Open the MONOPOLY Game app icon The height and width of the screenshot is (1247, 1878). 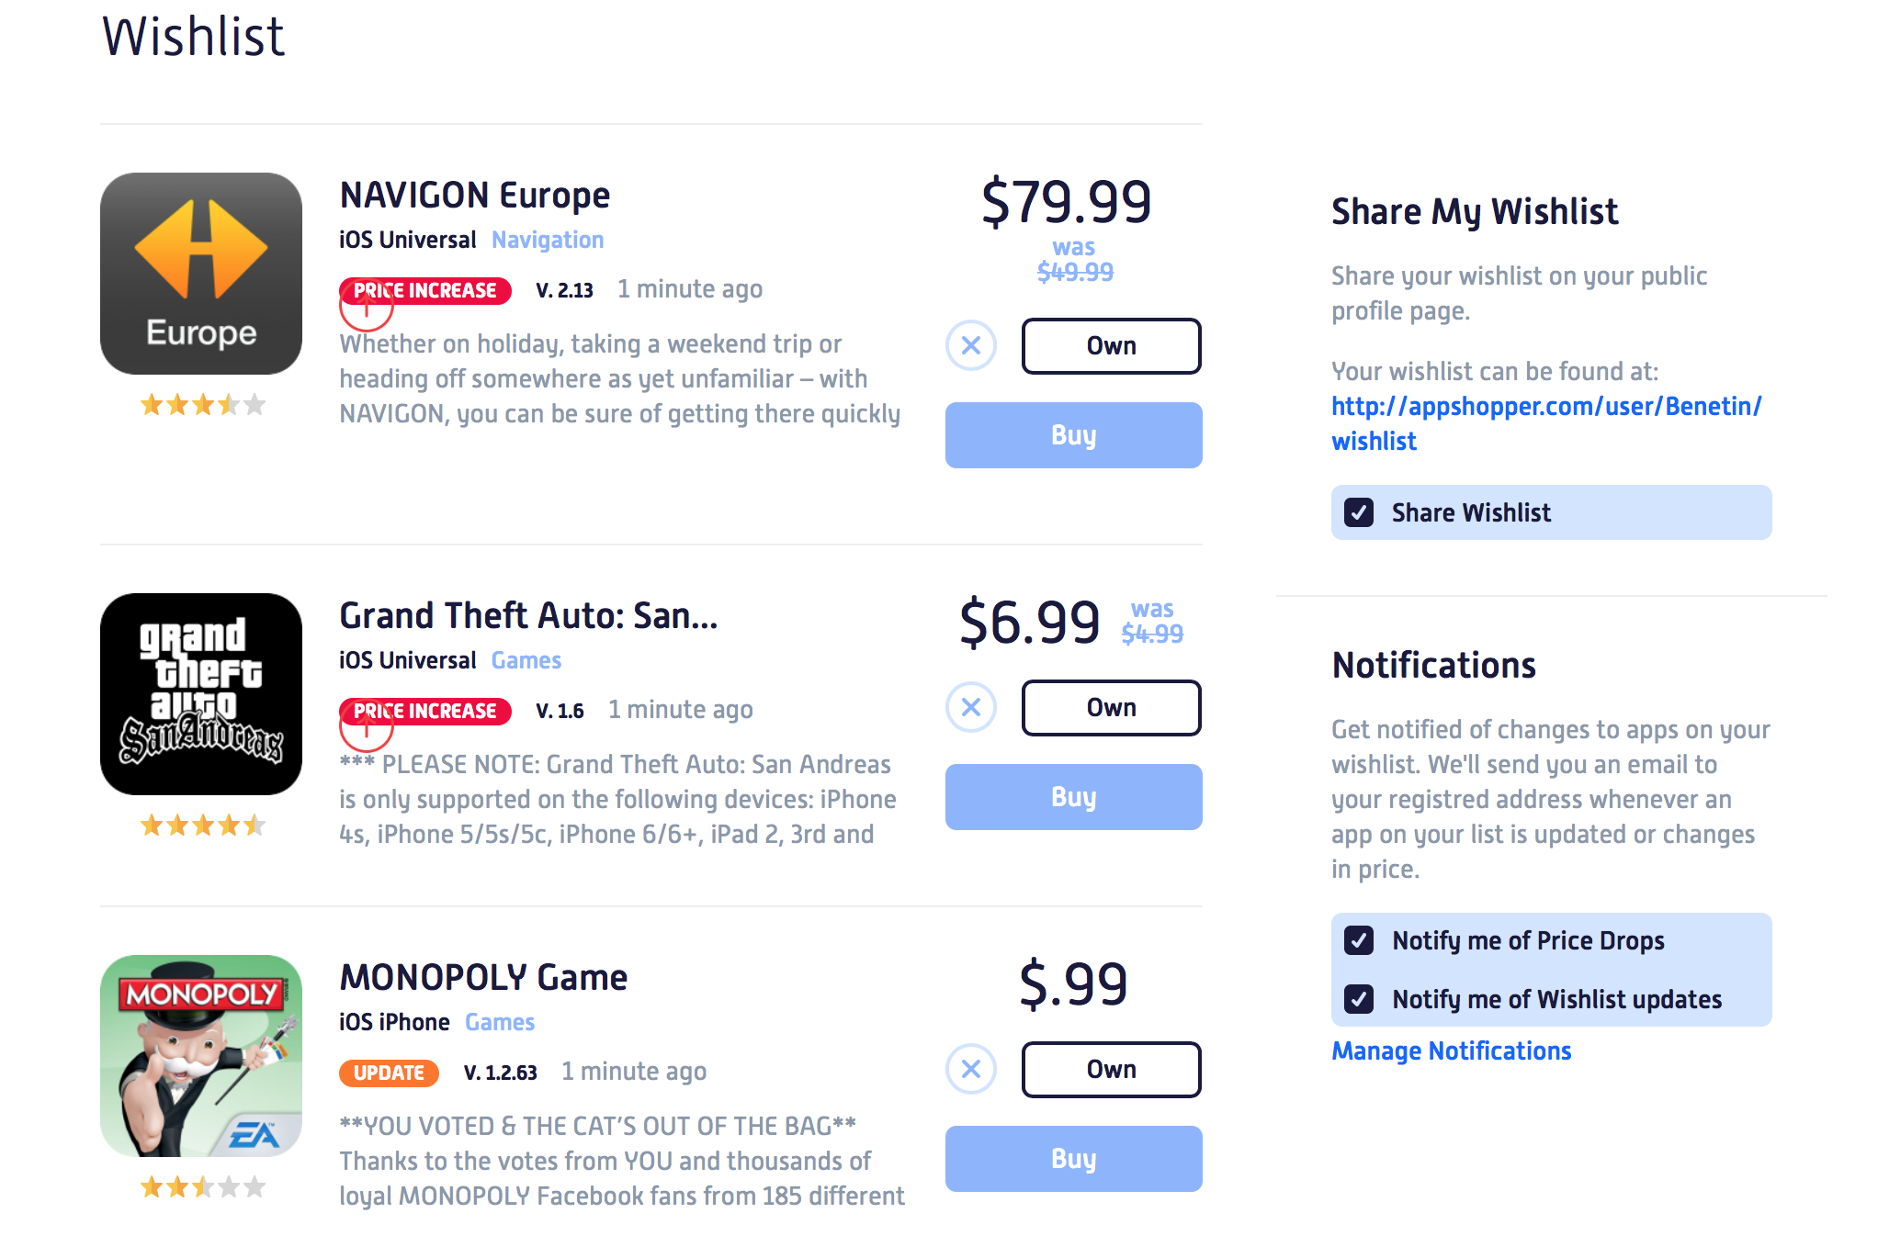[x=201, y=1056]
